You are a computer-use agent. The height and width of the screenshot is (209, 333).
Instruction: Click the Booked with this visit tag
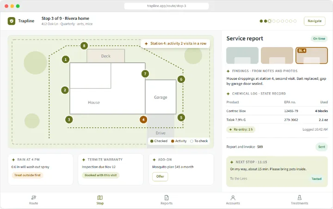tap(101, 175)
